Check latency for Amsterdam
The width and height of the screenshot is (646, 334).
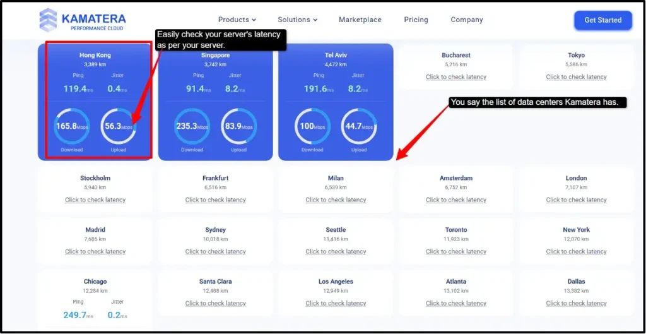coord(456,200)
